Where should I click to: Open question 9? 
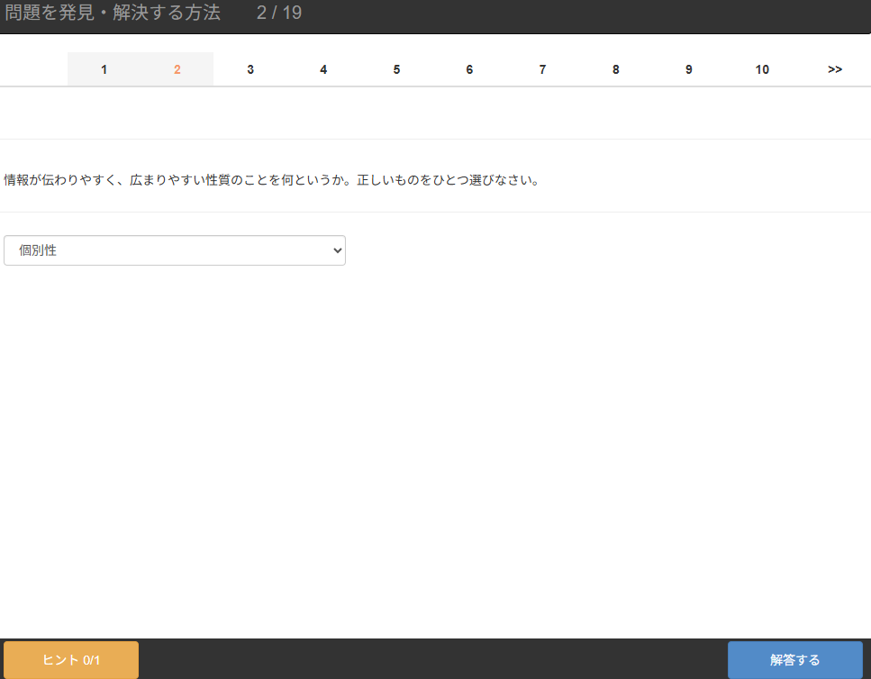tap(689, 69)
